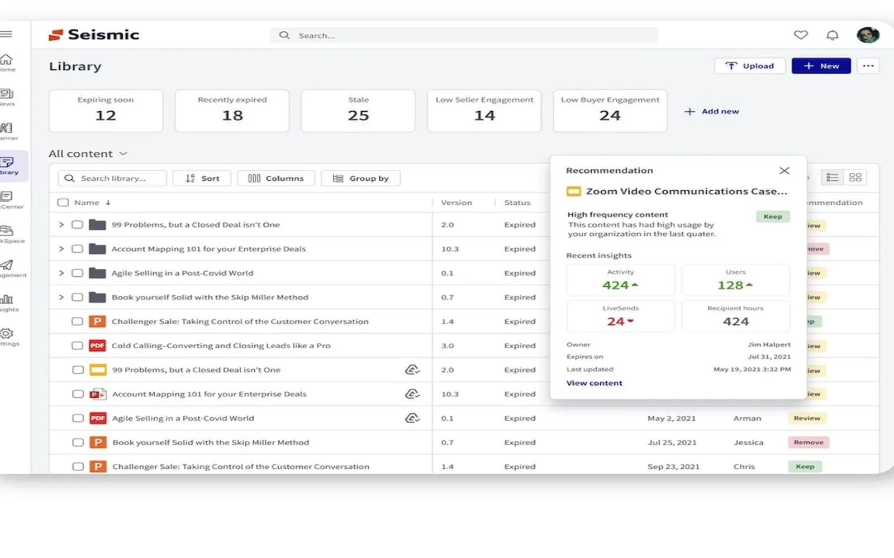Image resolution: width=894 pixels, height=558 pixels.
Task: Check the Cold Calling PDF checkbox
Action: pyautogui.click(x=77, y=345)
